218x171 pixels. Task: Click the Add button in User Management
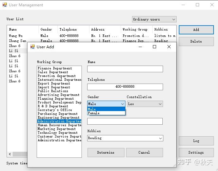coord(196,30)
